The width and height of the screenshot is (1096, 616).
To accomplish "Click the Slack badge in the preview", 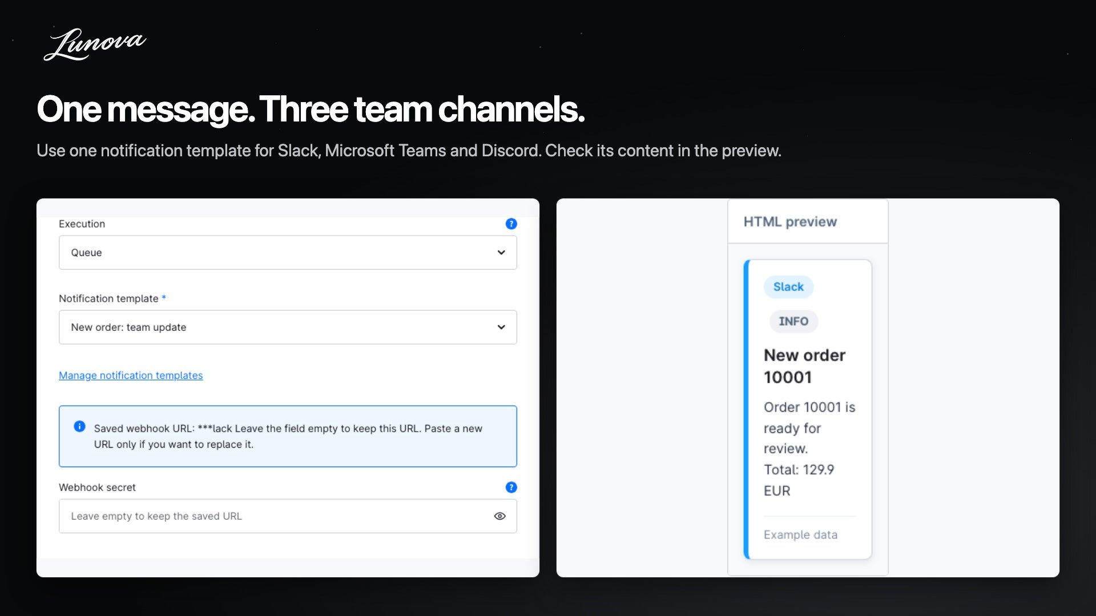I will coord(788,287).
